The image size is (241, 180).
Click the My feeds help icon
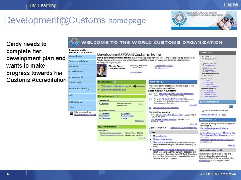coord(162,82)
